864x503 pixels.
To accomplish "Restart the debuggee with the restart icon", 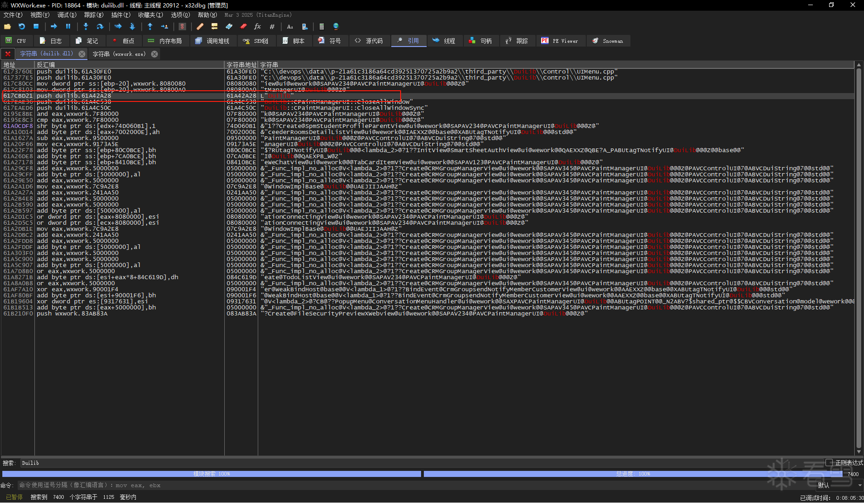I will pos(21,27).
